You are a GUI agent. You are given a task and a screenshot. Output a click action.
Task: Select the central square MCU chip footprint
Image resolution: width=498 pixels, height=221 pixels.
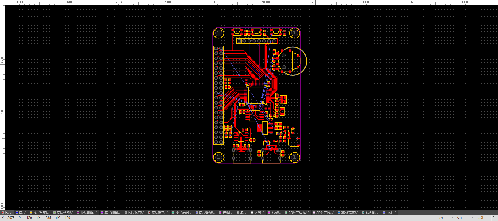click(x=256, y=95)
